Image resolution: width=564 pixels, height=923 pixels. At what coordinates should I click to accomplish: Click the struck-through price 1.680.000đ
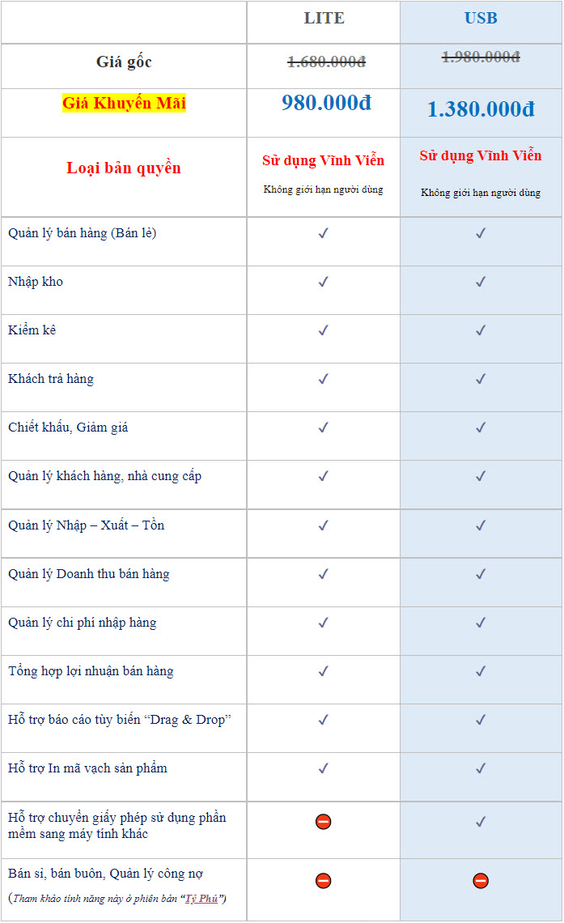[x=326, y=62]
